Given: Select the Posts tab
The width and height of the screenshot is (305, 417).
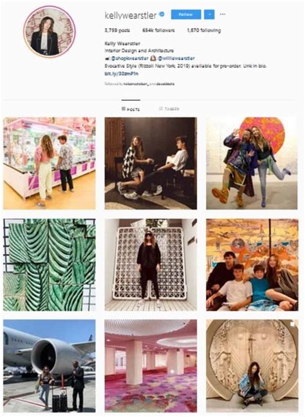Looking at the screenshot, I should click(x=131, y=109).
